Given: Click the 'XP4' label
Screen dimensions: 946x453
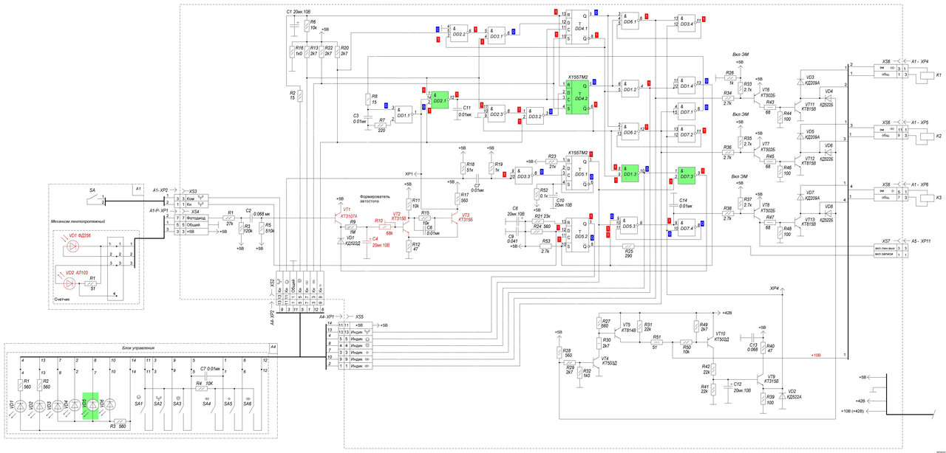Looking at the screenshot, I should tap(775, 289).
